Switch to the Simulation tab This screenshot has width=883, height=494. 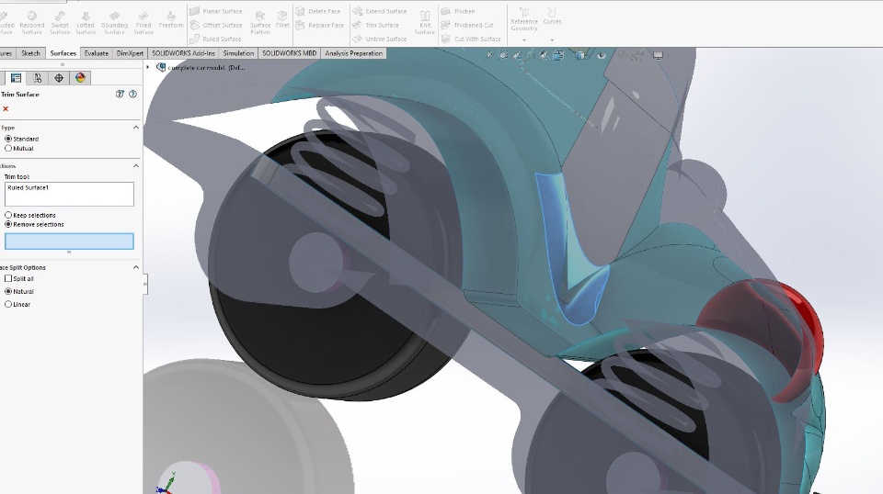point(238,53)
